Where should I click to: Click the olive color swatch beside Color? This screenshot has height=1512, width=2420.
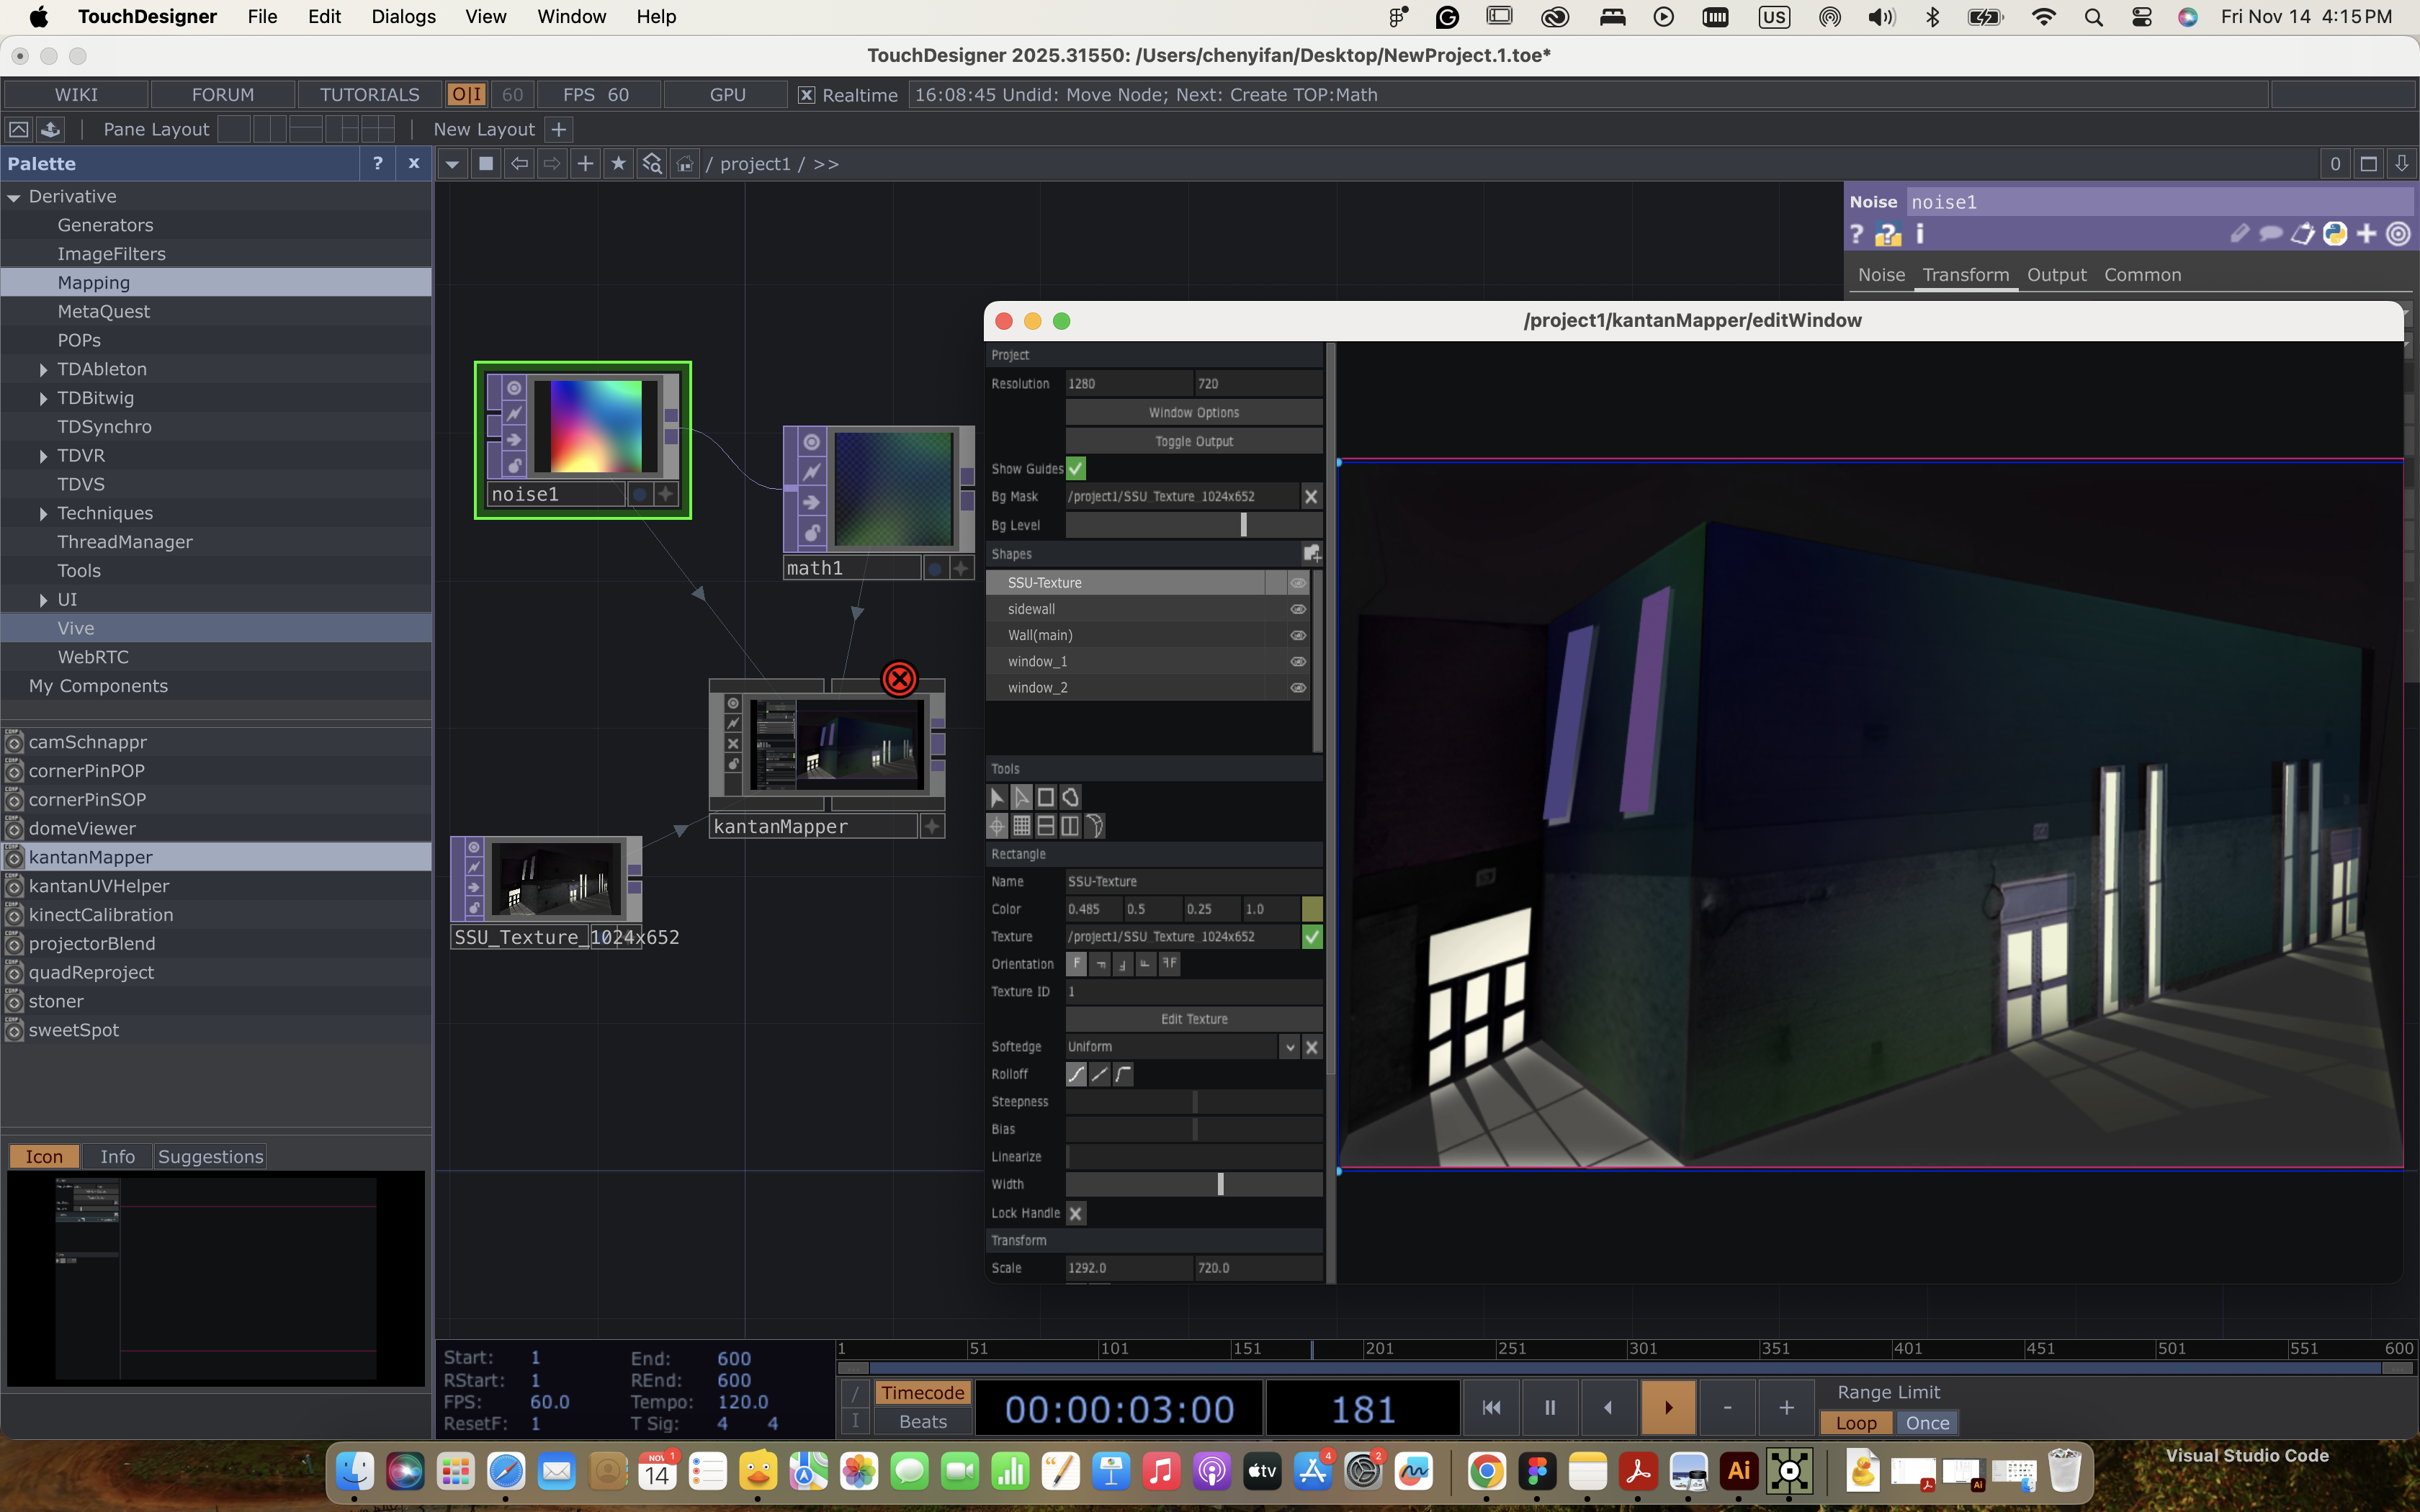(x=1312, y=909)
